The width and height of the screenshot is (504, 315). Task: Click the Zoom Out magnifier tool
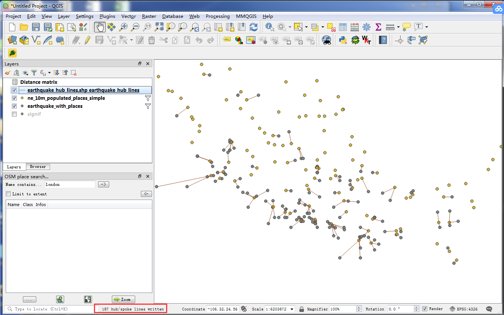pos(135,27)
